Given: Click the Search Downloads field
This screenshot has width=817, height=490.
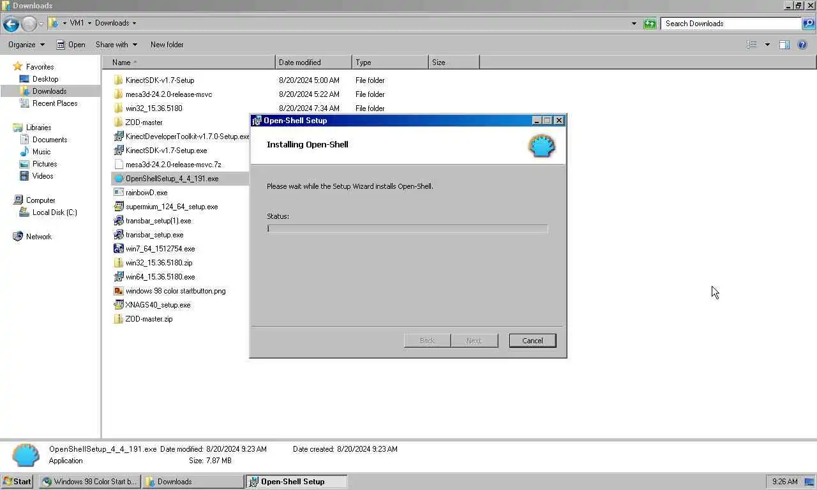Looking at the screenshot, I should point(731,24).
